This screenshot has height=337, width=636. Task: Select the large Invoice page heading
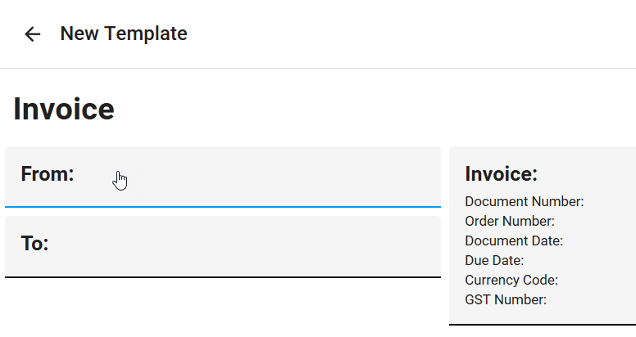point(64,109)
